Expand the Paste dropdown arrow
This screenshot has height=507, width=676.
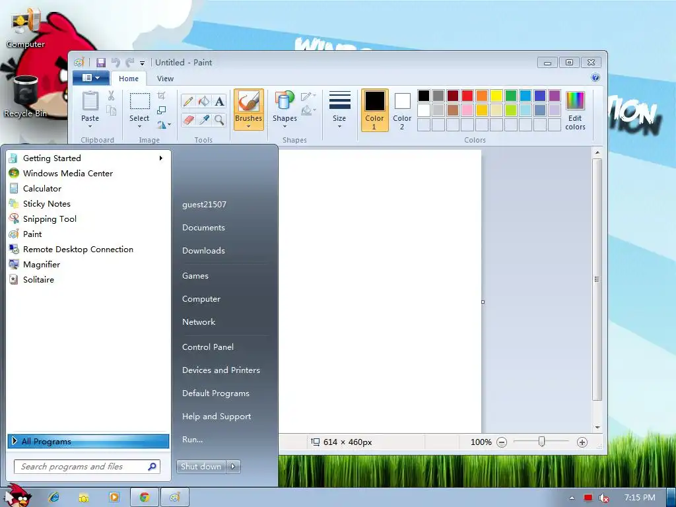[x=90, y=127]
